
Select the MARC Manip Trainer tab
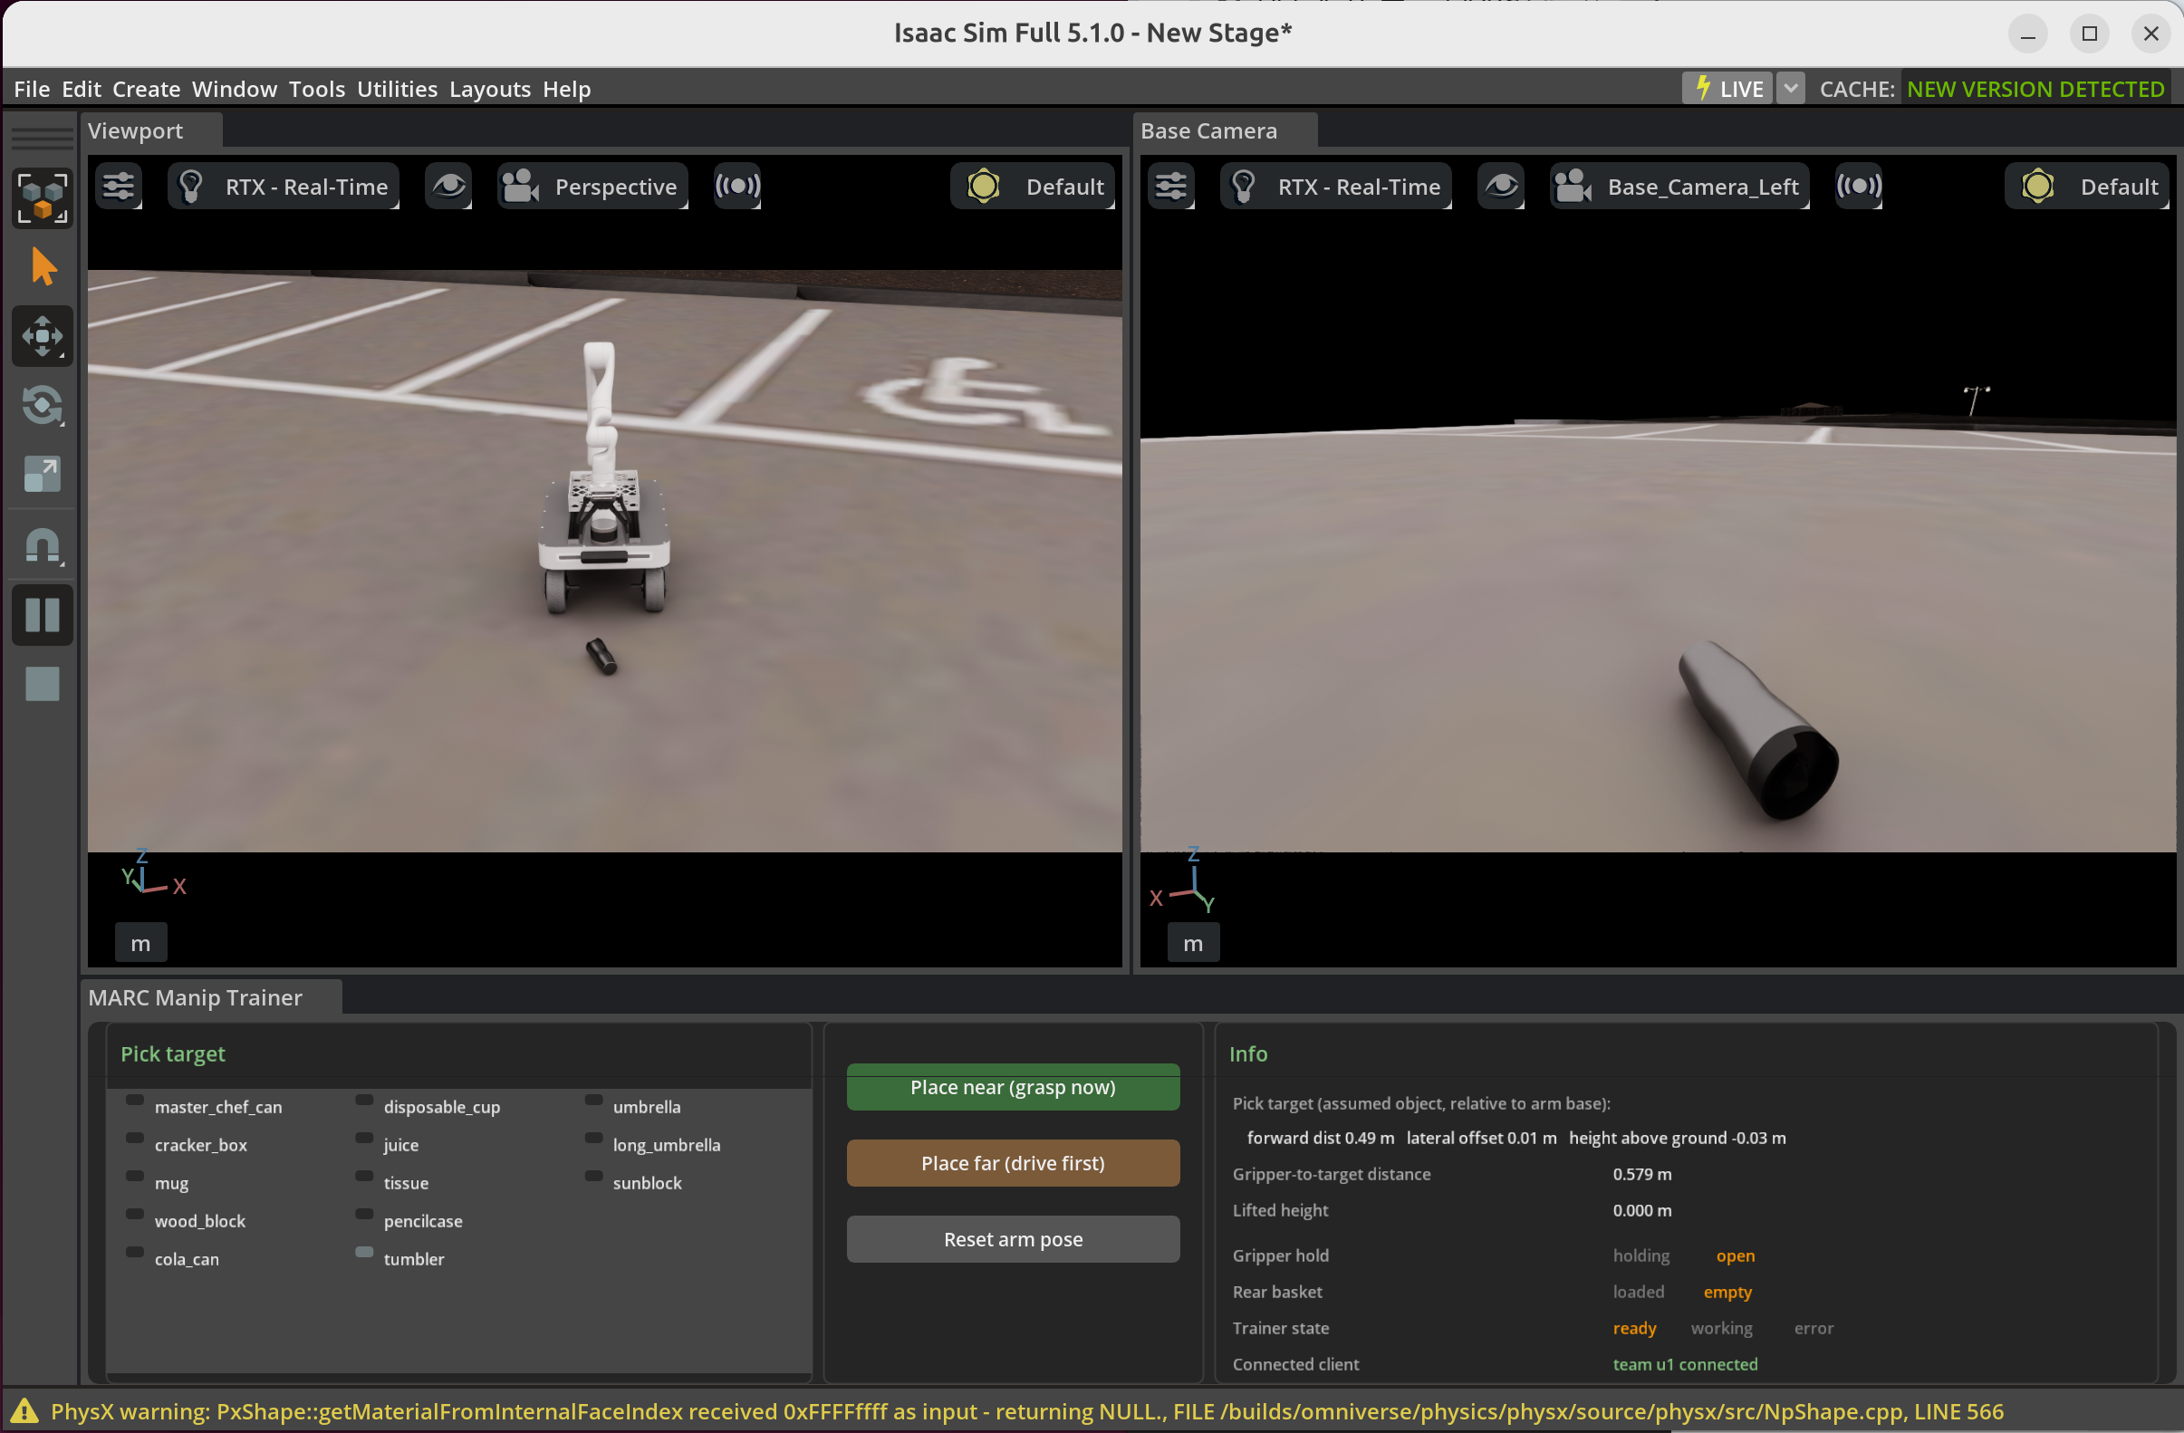coord(211,997)
